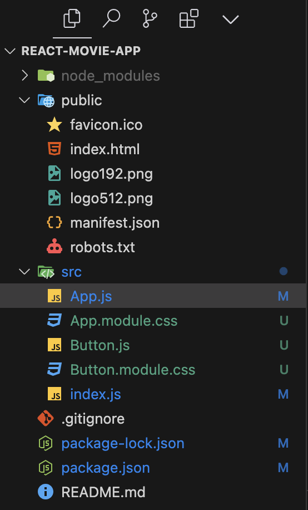
Task: Open .gitignore file
Action: [93, 419]
